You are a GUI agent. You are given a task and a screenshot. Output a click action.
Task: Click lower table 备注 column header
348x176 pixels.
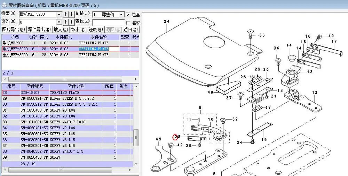point(124,87)
